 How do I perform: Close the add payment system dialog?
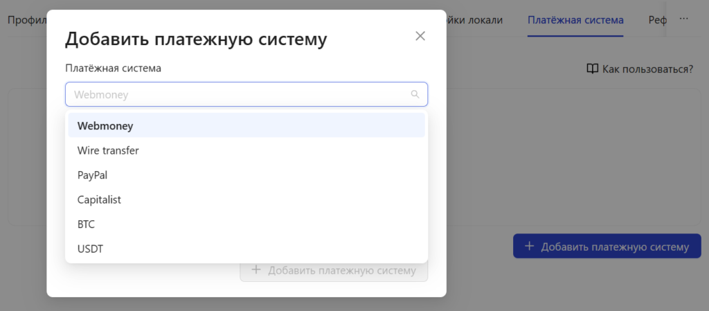[x=420, y=36]
